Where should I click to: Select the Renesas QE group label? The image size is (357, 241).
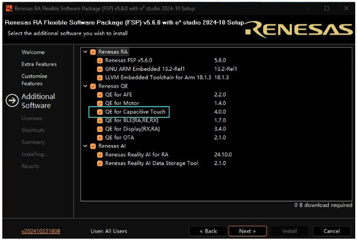pos(113,86)
